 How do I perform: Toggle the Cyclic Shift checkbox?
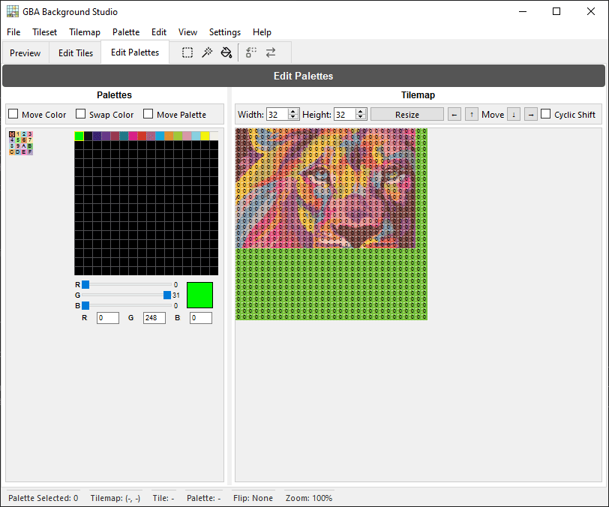(546, 114)
